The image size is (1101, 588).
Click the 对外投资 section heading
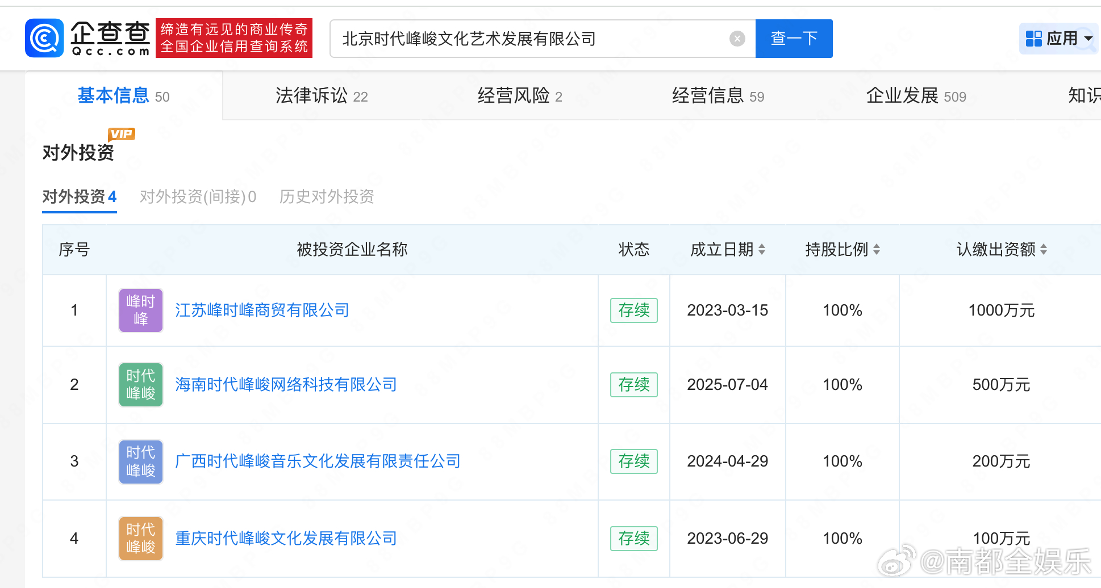[x=78, y=153]
